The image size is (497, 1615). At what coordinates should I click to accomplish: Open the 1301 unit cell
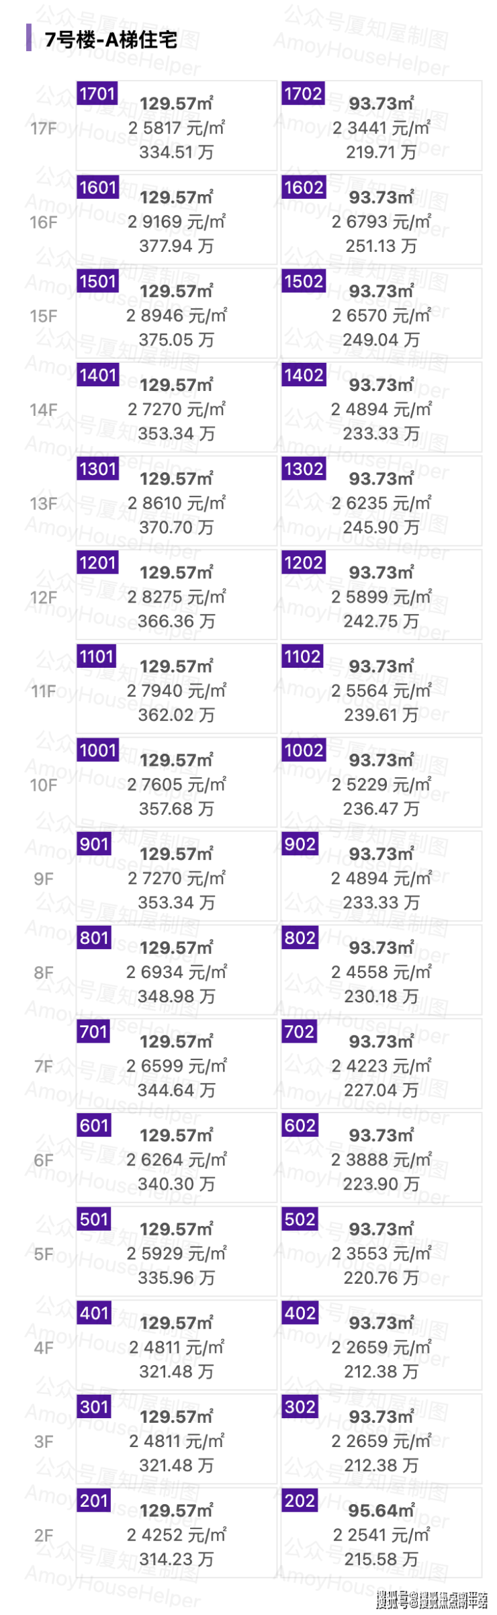(x=177, y=503)
